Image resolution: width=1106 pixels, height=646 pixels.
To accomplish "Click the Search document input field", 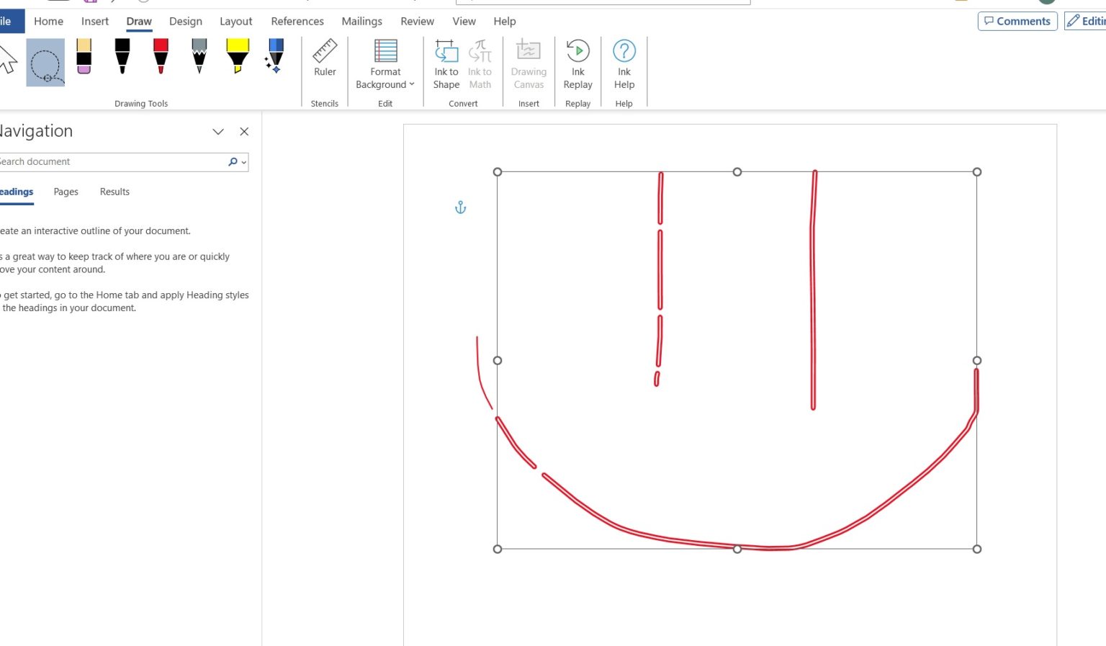I will click(108, 161).
